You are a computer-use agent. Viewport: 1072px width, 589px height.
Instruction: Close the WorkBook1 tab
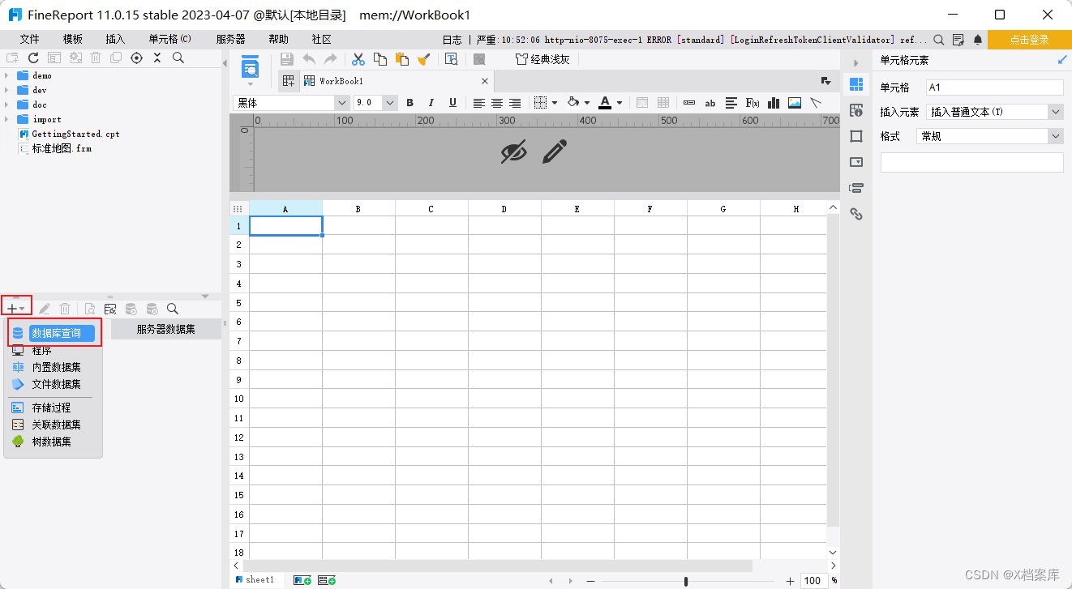click(485, 81)
